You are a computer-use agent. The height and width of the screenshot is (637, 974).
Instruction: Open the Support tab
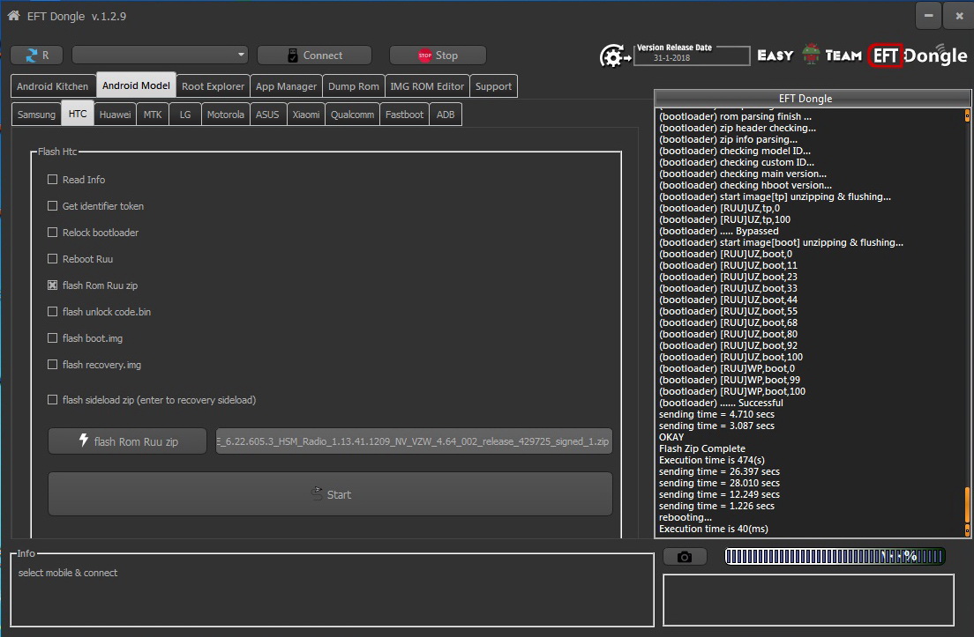click(x=494, y=86)
